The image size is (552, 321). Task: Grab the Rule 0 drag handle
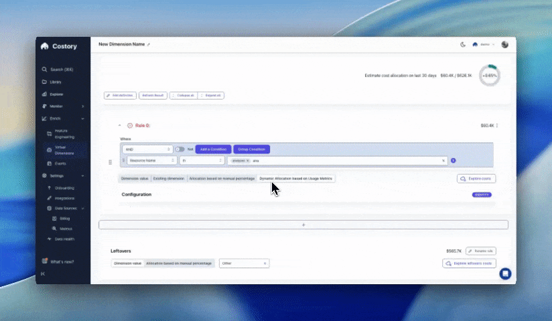tap(110, 162)
